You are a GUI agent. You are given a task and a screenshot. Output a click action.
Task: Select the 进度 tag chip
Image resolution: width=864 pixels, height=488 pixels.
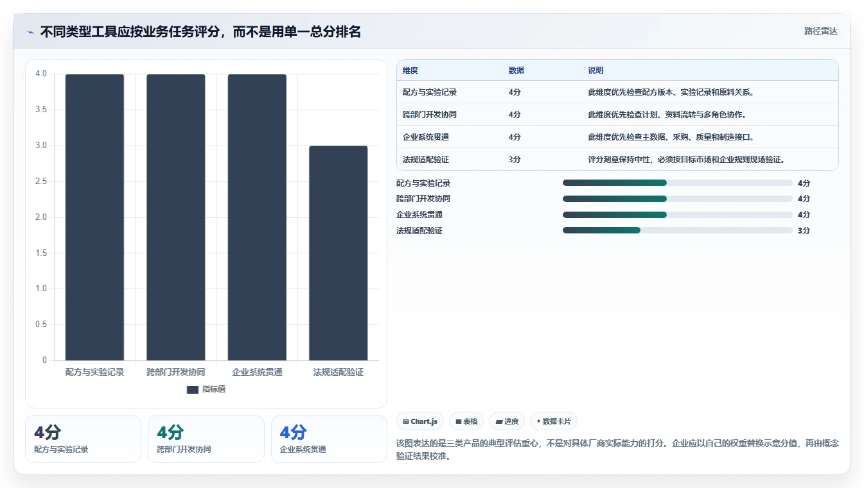(507, 421)
